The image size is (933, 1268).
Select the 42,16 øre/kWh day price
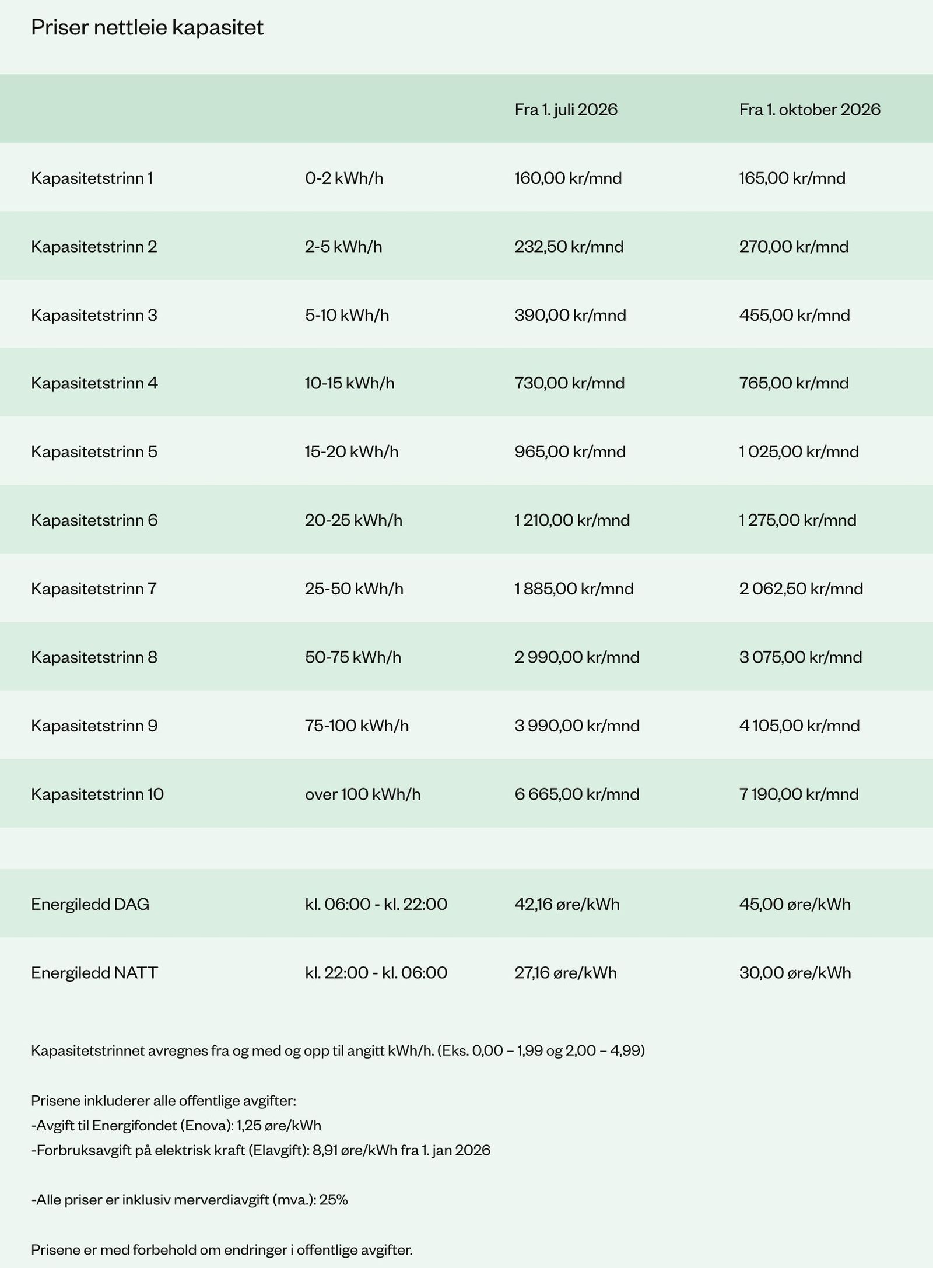coord(567,905)
